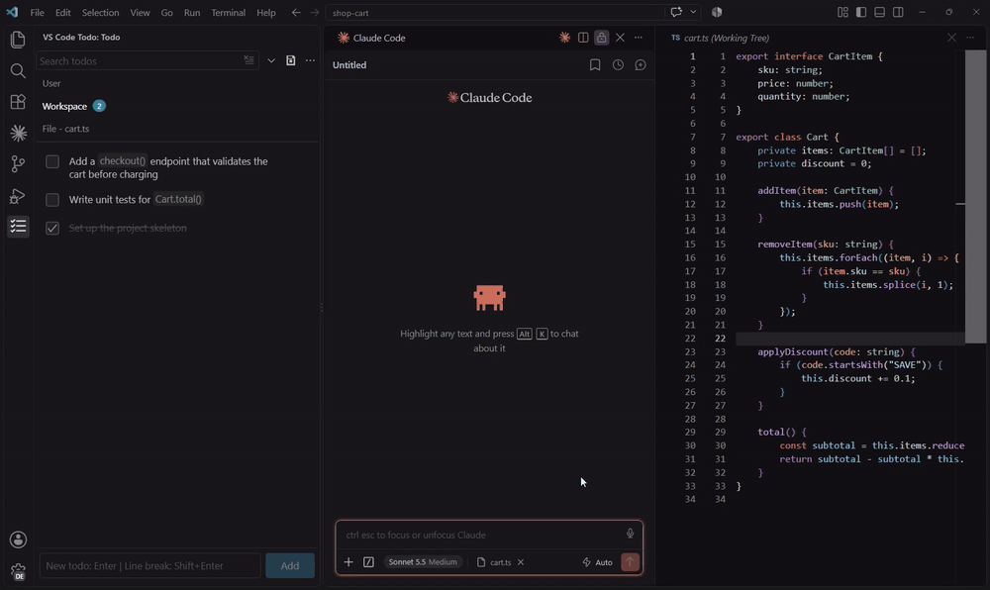Image resolution: width=990 pixels, height=590 pixels.
Task: Click the bookmark icon beside Untitled
Action: (x=595, y=65)
